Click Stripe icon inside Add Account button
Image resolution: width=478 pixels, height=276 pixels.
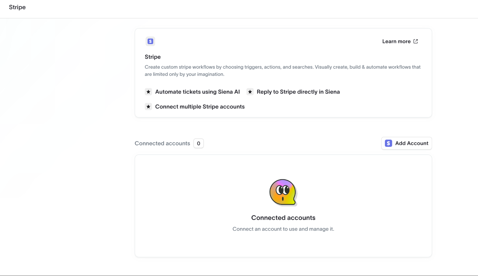389,143
